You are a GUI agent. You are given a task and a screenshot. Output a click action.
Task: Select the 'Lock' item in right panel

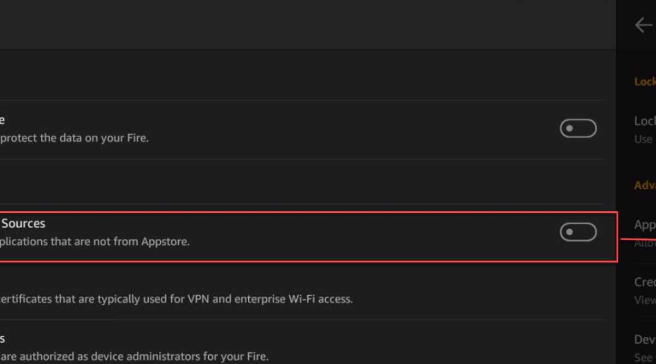(x=645, y=121)
